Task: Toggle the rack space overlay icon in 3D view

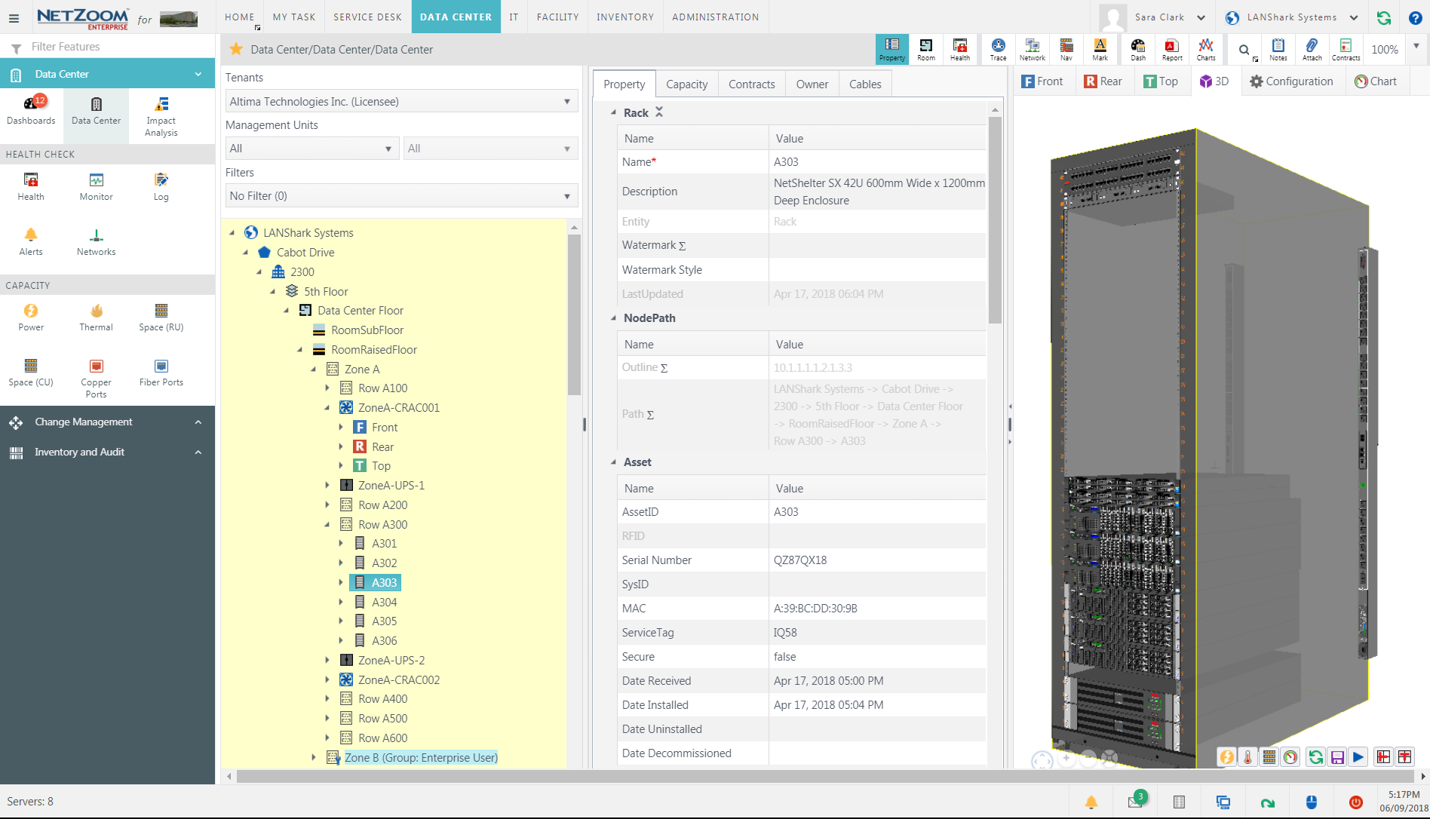Action: [1269, 757]
